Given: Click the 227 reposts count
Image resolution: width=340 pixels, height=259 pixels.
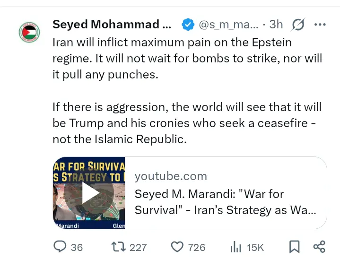Looking at the screenshot, I should click(138, 247).
